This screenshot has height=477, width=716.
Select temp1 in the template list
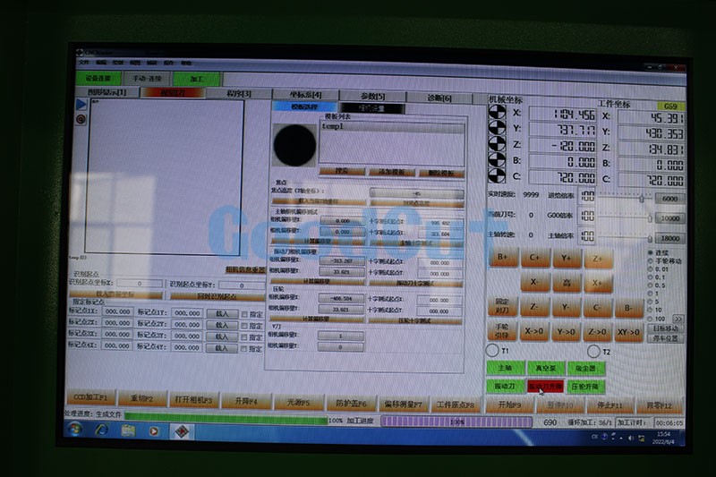coord(392,126)
